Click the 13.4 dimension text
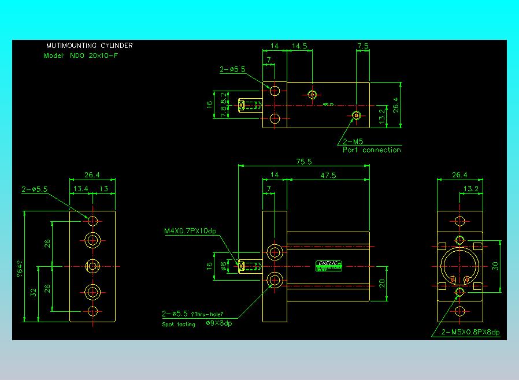This screenshot has width=519, height=380. point(81,188)
